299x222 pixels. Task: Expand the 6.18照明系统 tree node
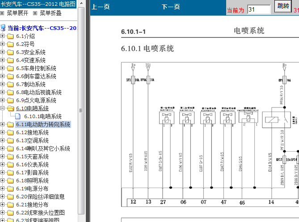point(3,180)
